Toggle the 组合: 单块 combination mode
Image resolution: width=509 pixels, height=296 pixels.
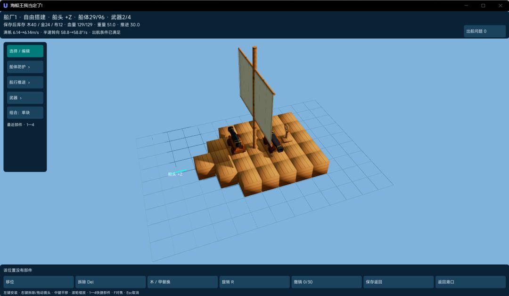coord(25,113)
